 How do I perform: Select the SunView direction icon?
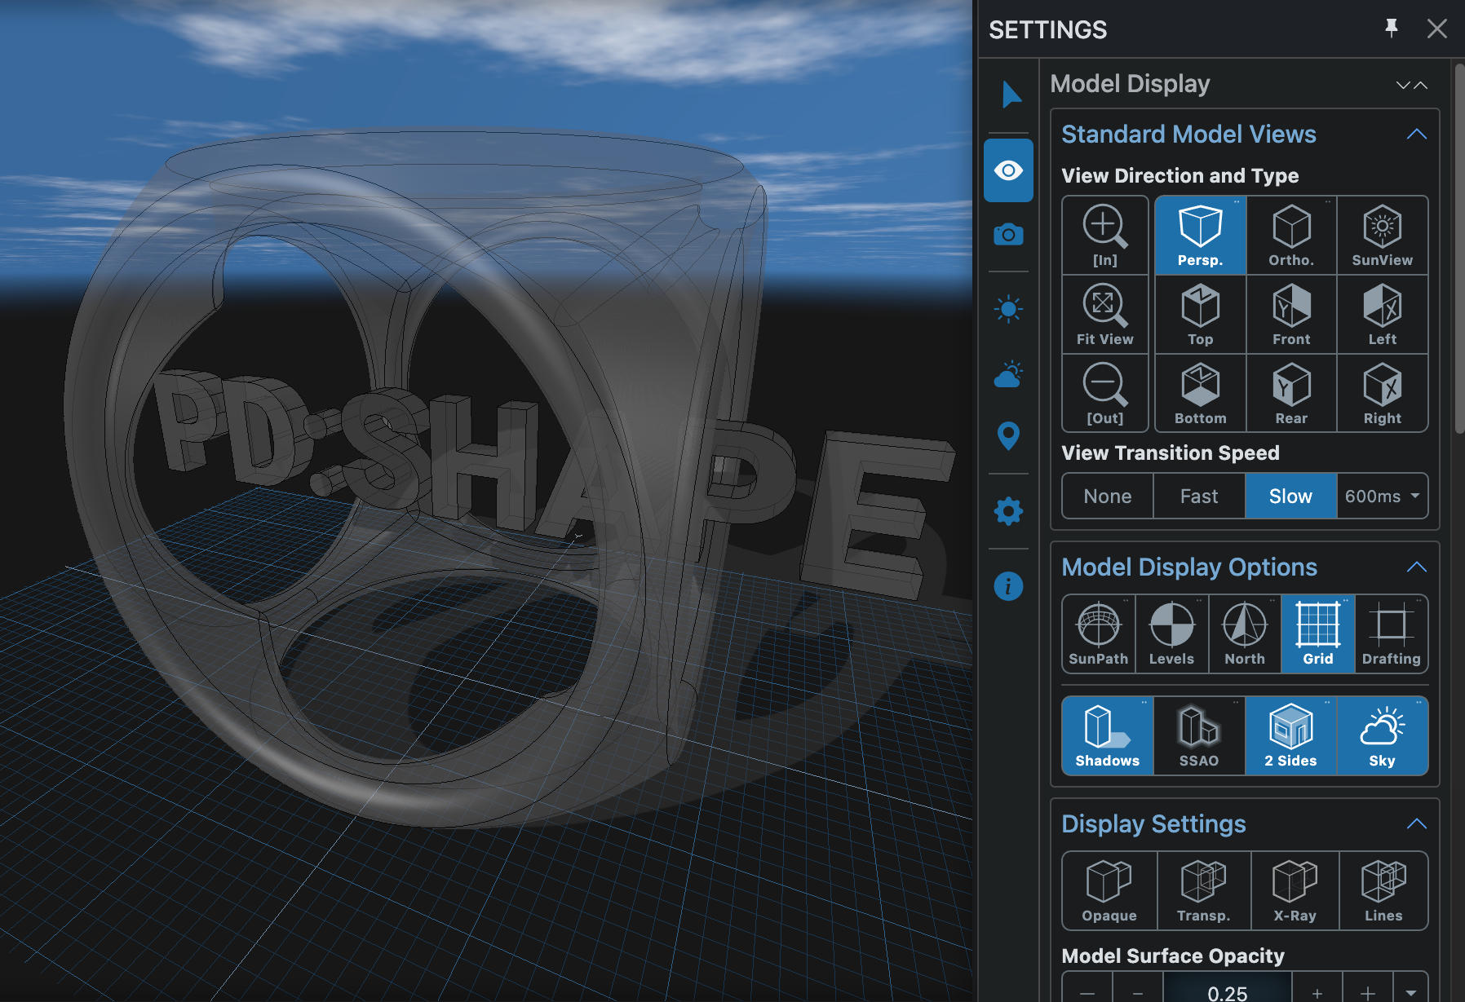coord(1382,235)
